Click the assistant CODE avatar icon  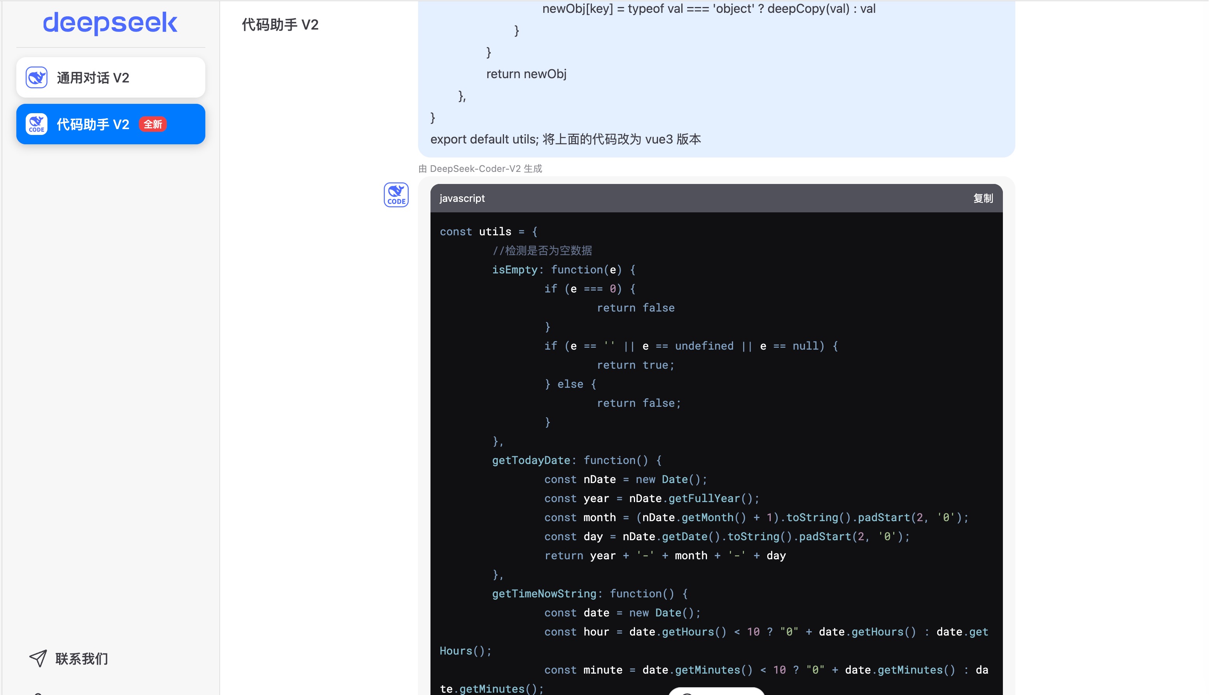coord(396,195)
